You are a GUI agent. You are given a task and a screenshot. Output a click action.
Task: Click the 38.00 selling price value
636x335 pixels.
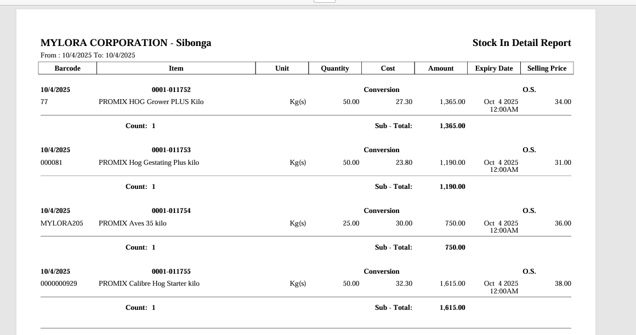click(x=563, y=284)
